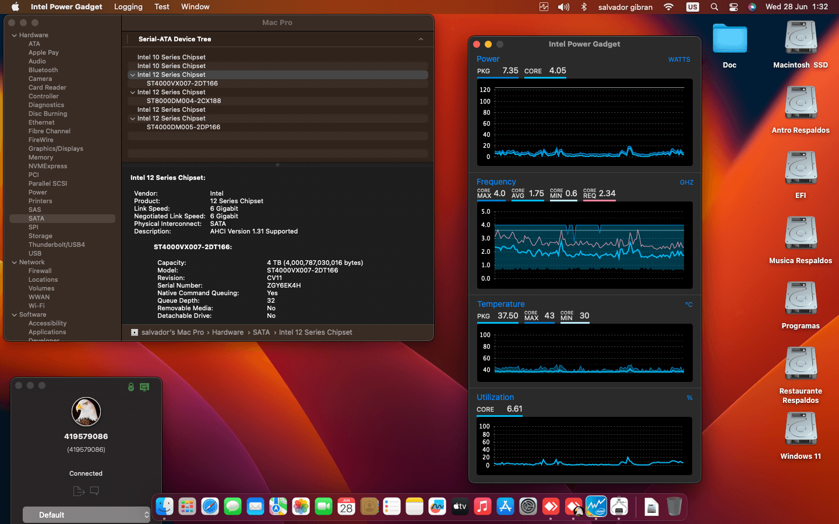Collapse the Software section in sidebar
Image resolution: width=839 pixels, height=524 pixels.
[x=15, y=315]
